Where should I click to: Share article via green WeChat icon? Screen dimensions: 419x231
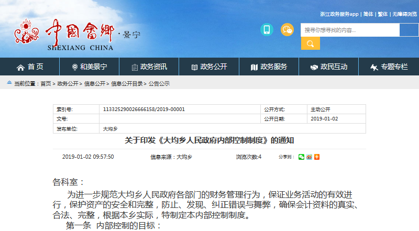point(302,157)
